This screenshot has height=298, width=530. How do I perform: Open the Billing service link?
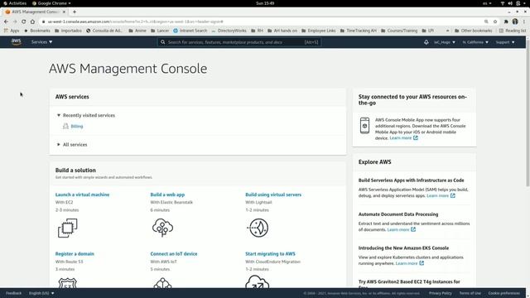tap(77, 126)
